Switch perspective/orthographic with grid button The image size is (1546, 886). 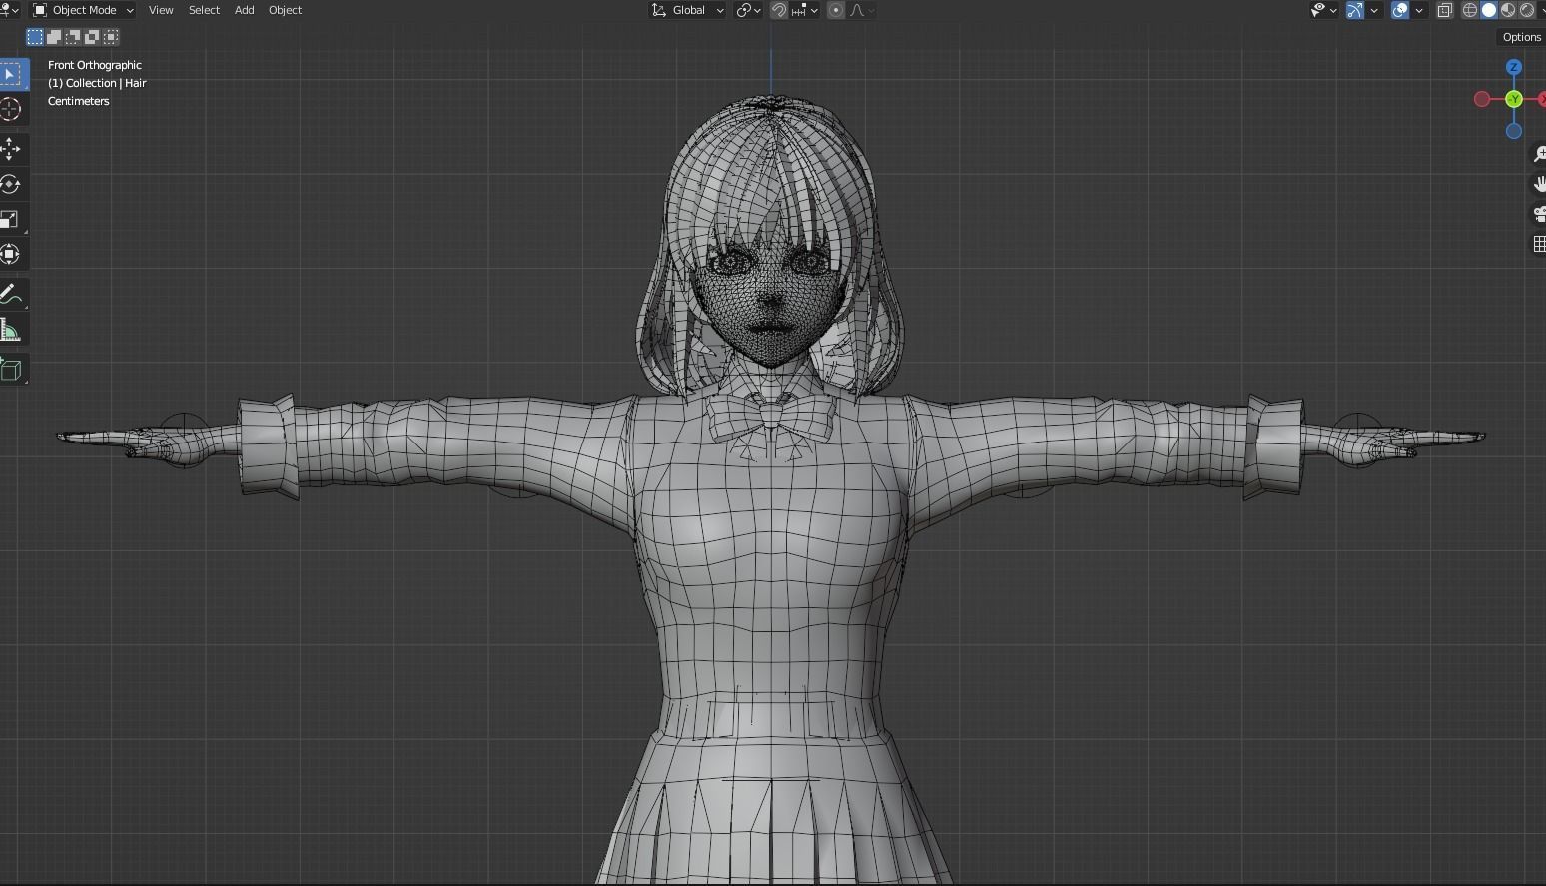(x=1539, y=244)
